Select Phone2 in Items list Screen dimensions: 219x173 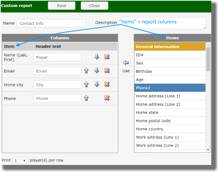tap(170, 88)
